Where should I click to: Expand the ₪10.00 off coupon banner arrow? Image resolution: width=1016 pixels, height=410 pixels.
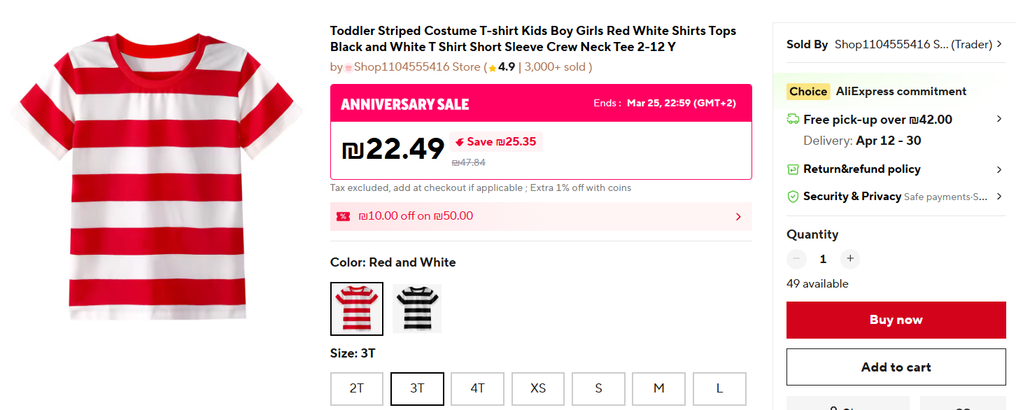pyautogui.click(x=738, y=217)
